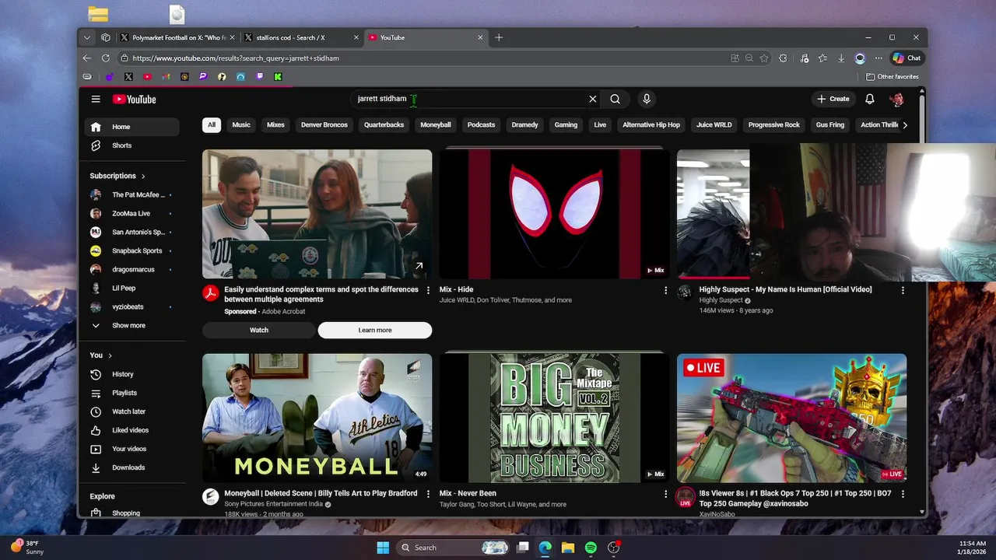Screen dimensions: 996x560
Task: Open File Explorer from the taskbar
Action: pyautogui.click(x=568, y=548)
